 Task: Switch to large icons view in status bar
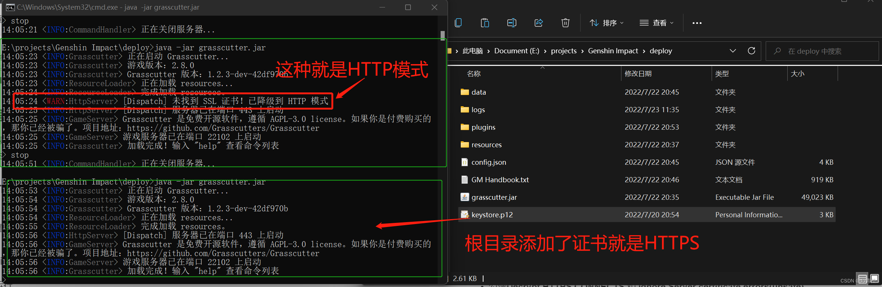(x=874, y=278)
